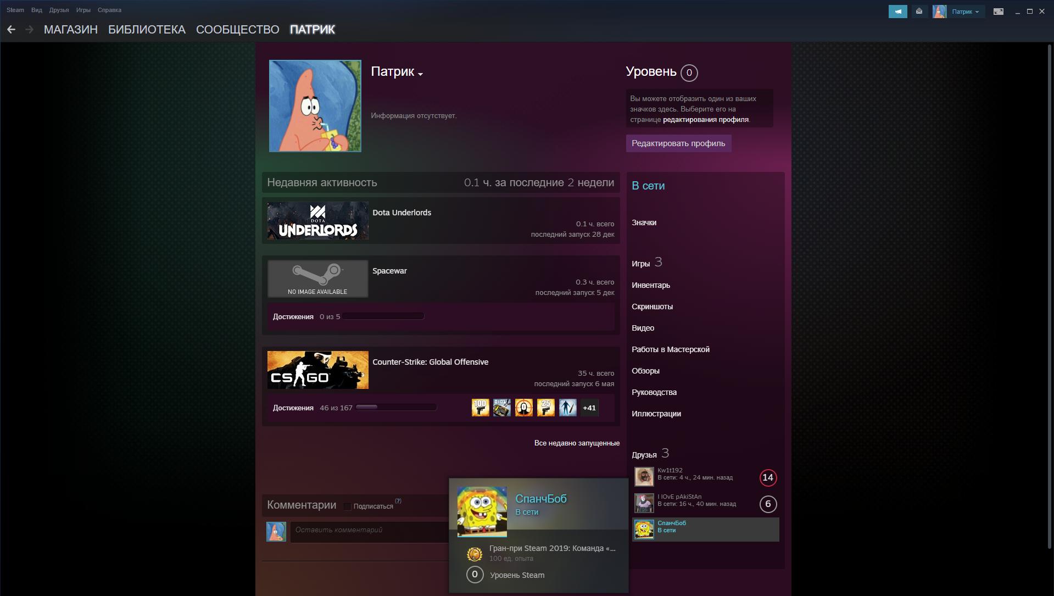Open the announcements megaphone icon
Image resolution: width=1054 pixels, height=596 pixels.
(897, 11)
